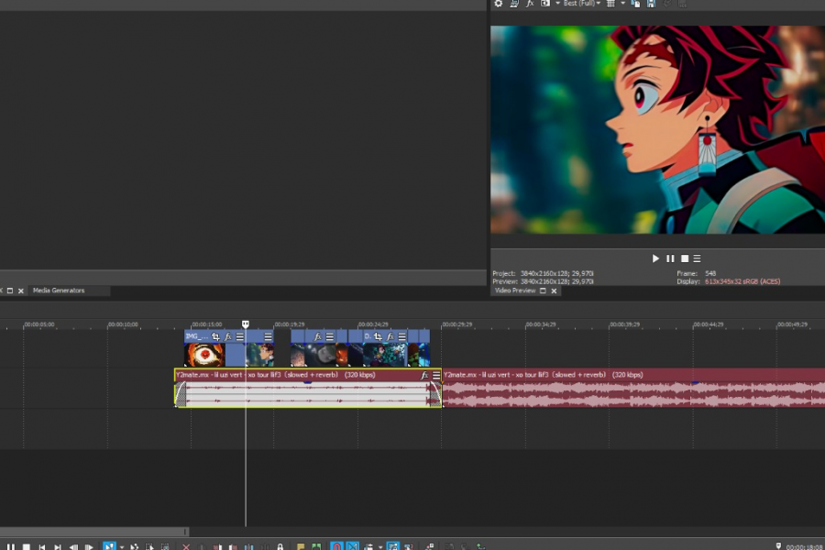Select the Tanjiro thumbnail clip near the playhead

click(260, 355)
